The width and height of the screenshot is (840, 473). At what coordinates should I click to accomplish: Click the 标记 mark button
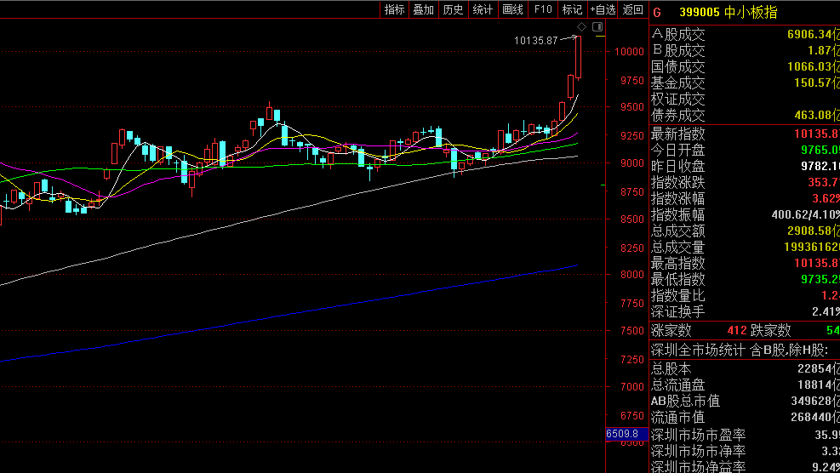click(x=572, y=9)
